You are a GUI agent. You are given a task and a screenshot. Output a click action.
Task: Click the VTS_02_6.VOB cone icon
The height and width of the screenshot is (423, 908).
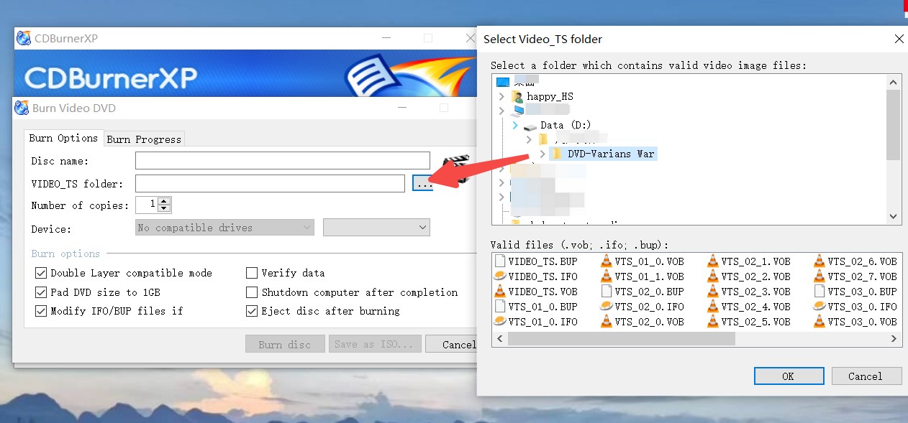tap(820, 261)
